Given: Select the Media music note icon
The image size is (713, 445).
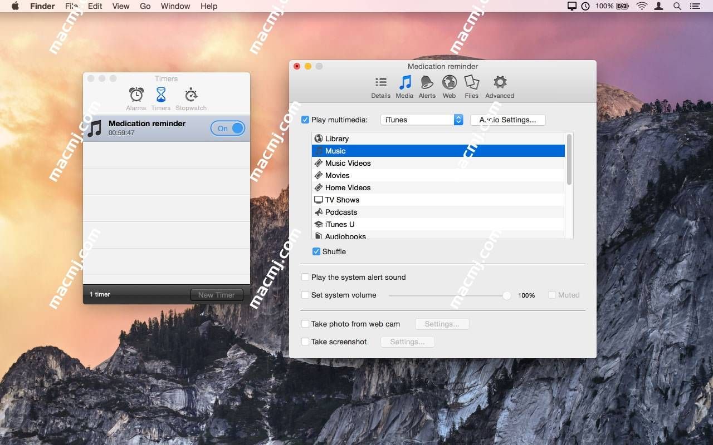Looking at the screenshot, I should tap(405, 82).
